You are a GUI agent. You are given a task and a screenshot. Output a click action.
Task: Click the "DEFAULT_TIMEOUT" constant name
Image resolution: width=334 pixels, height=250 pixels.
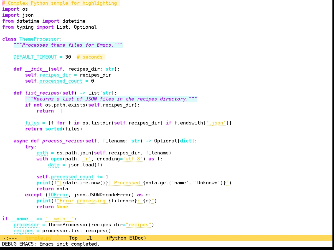click(35, 57)
